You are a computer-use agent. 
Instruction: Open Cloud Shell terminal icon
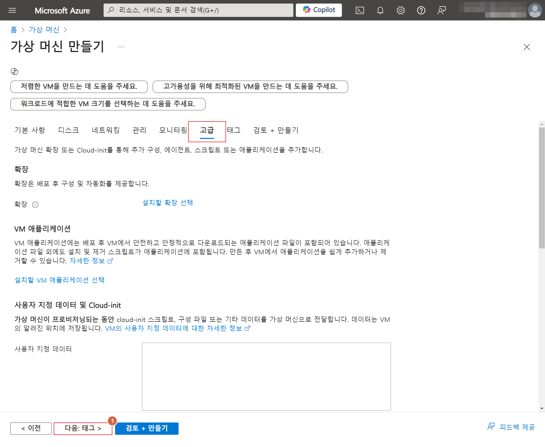[x=360, y=10]
